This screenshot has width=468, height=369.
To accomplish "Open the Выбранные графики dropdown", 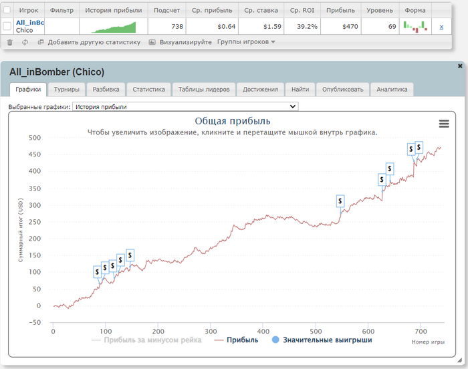I will pos(185,106).
